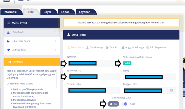
Task: Select the Anggota Keluarga sub-tab
Action: (133, 48)
